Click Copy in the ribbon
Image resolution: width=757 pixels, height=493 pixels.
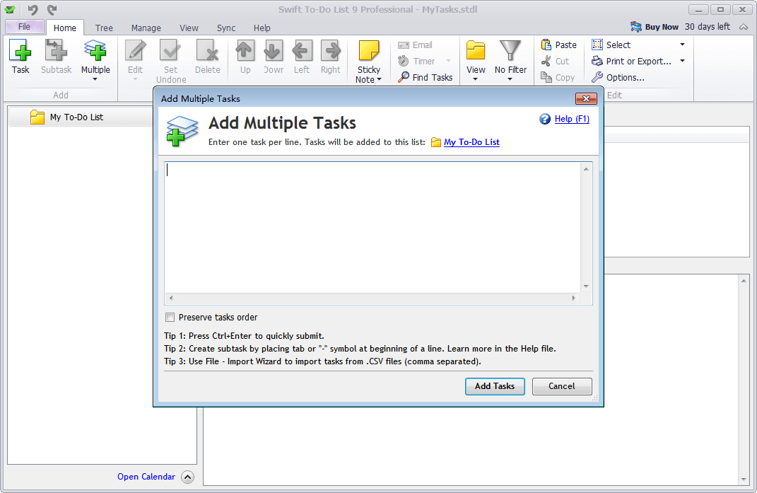pos(558,77)
